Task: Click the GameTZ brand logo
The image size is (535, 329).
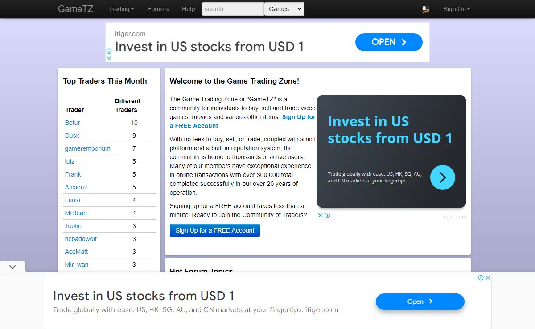Action: [75, 9]
